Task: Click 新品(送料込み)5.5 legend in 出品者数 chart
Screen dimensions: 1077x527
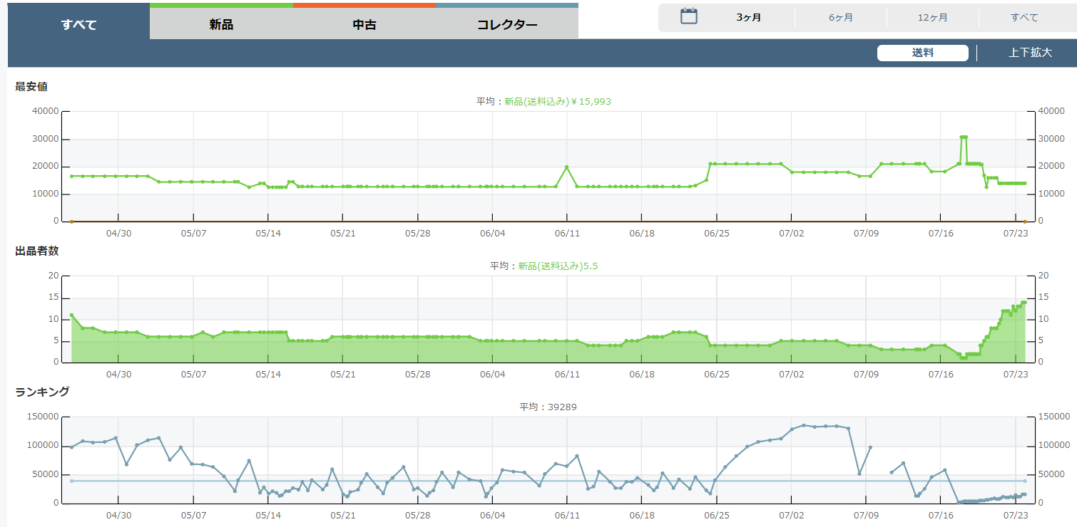Action: pyautogui.click(x=561, y=266)
